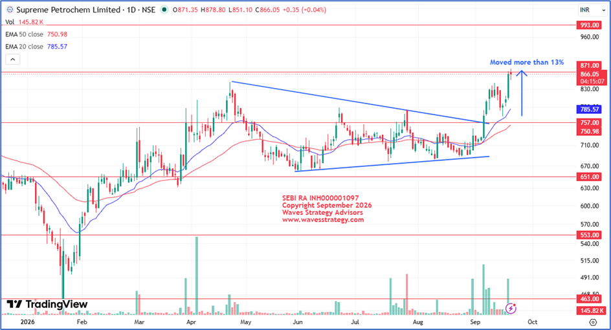The width and height of the screenshot is (611, 330).
Task: Select the Vol indicator label
Action: 10,22
